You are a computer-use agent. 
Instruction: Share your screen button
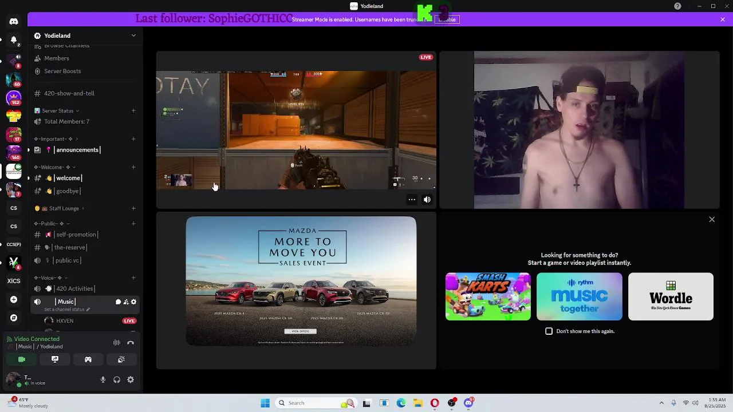(55, 359)
